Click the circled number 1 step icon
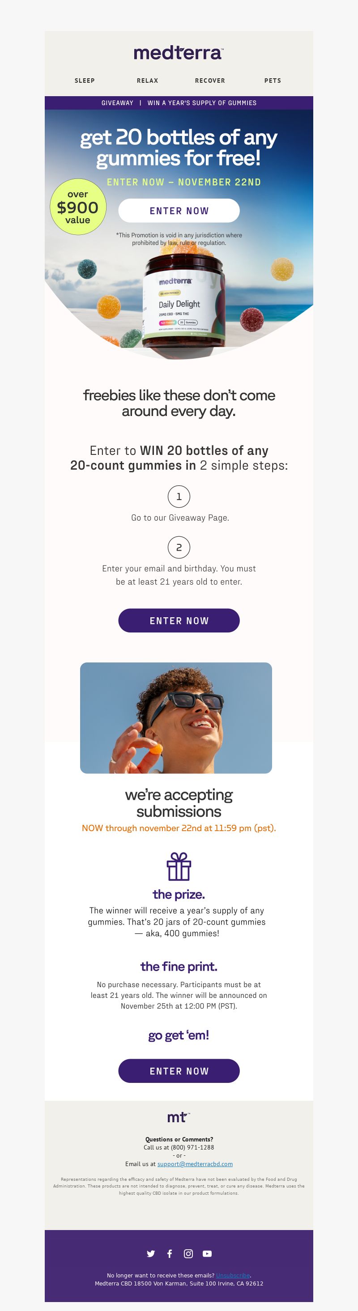Image resolution: width=358 pixels, height=1311 pixels. coord(179,496)
